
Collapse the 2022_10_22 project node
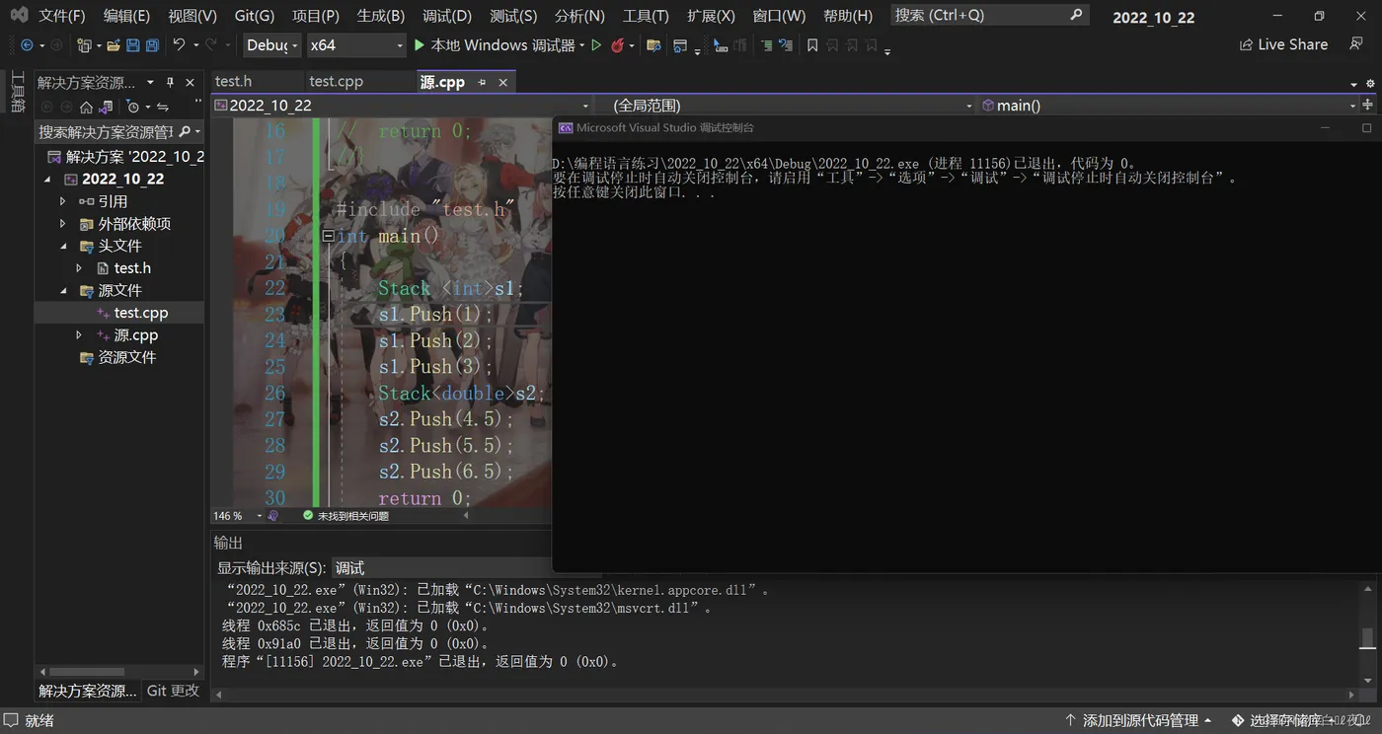(47, 180)
